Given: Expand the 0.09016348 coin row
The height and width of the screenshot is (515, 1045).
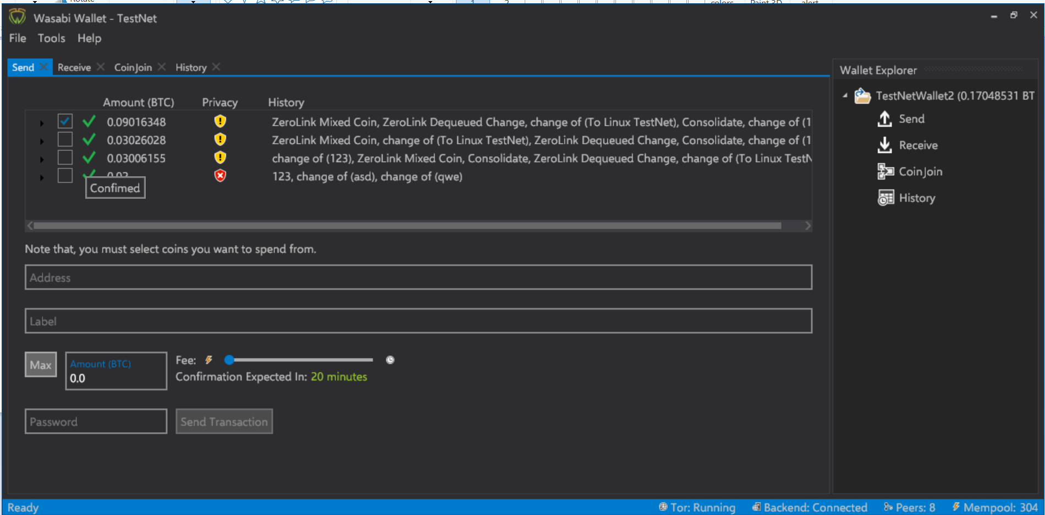Looking at the screenshot, I should [42, 123].
